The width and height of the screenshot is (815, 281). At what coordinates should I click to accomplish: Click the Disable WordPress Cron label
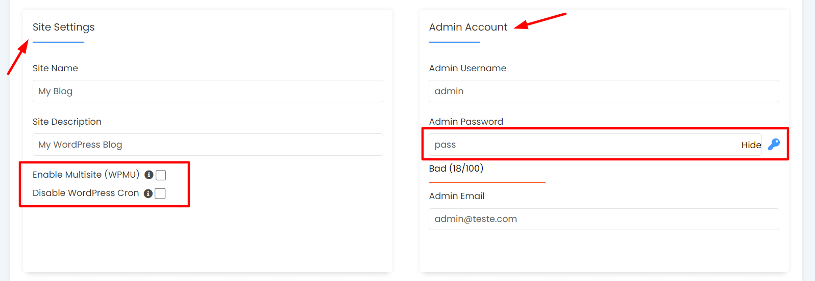coord(86,193)
